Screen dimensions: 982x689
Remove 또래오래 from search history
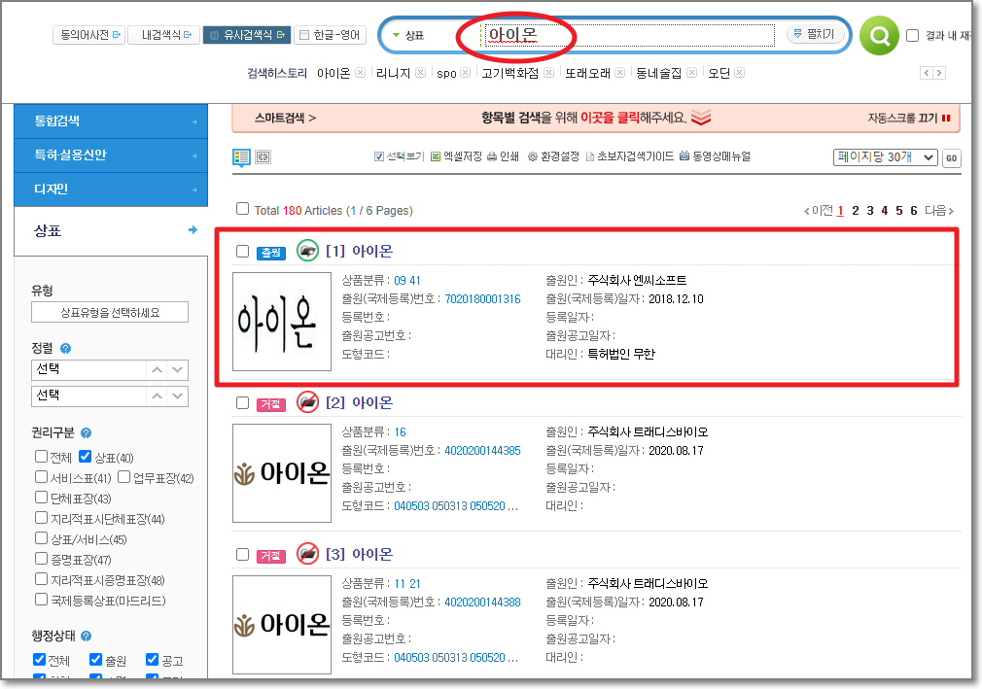[620, 73]
